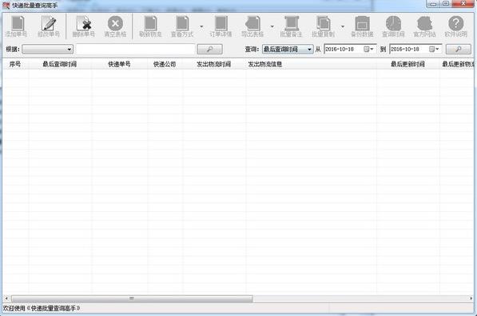
Task: Click the 查询时间 clock icon
Action: coord(393,27)
